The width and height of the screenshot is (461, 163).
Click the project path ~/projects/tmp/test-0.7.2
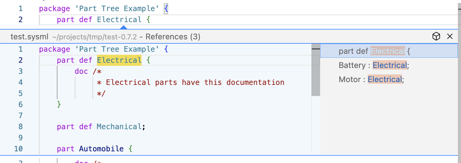pyautogui.click(x=94, y=37)
